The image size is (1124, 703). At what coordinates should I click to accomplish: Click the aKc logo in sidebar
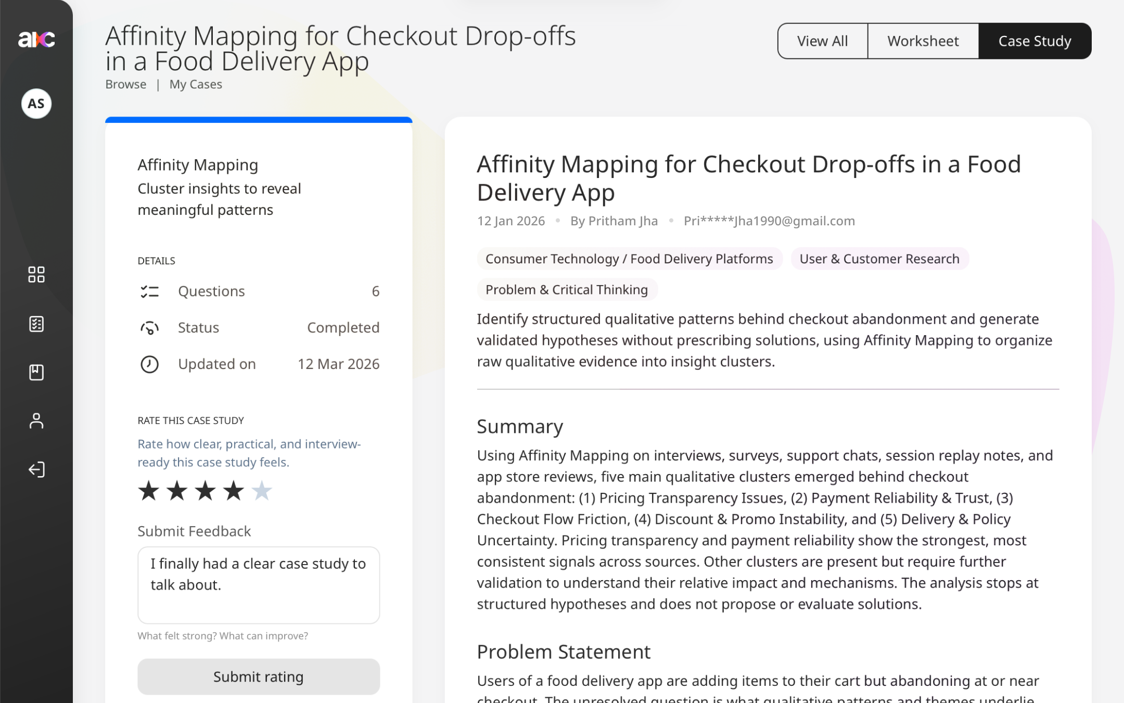click(x=36, y=40)
